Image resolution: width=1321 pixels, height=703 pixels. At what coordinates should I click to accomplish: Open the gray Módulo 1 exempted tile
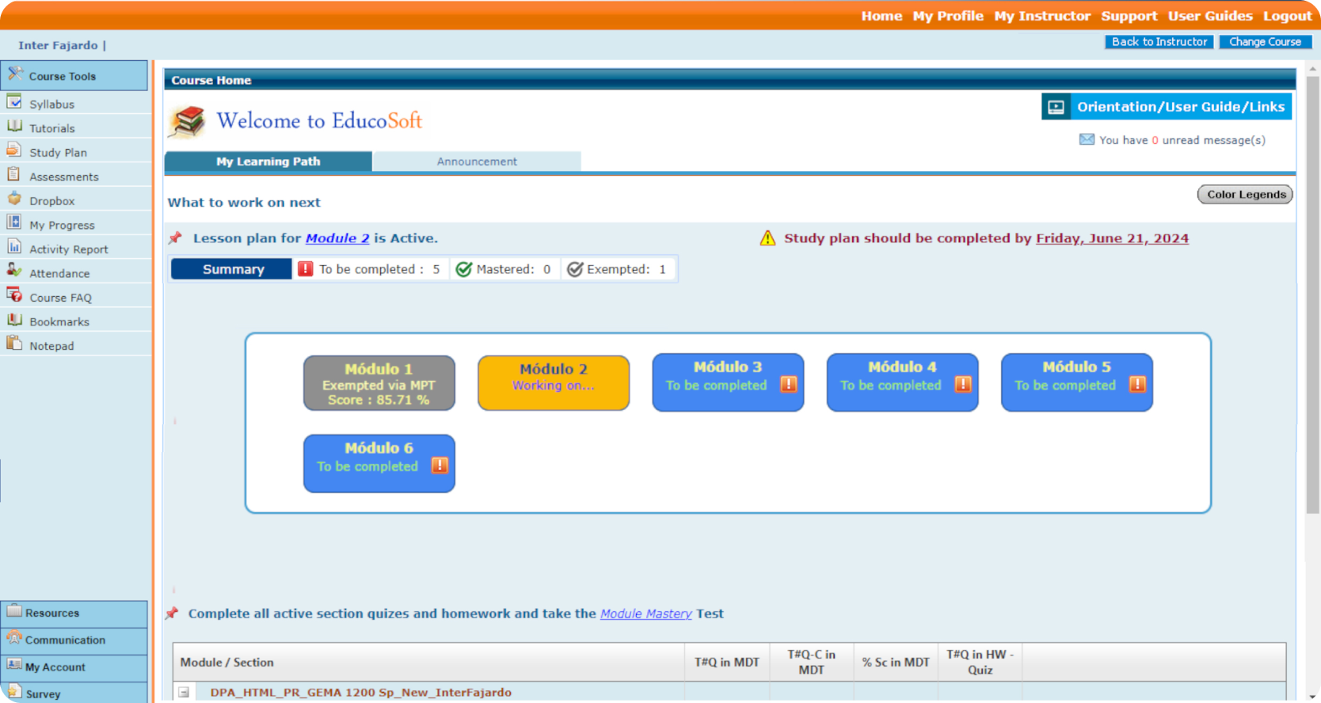coord(379,383)
